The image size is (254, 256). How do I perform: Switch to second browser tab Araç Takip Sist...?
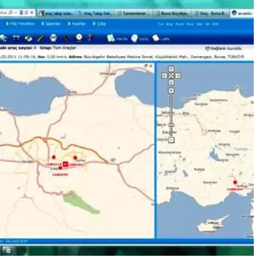coord(95,13)
